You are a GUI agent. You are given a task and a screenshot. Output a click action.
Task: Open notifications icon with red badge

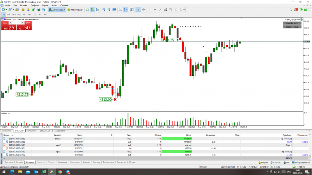[296, 9]
